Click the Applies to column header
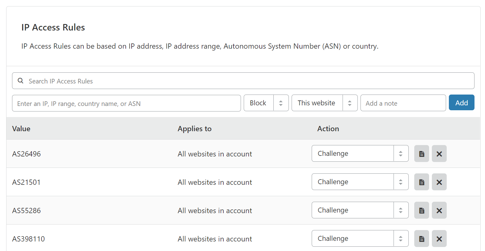485x251 pixels. click(195, 129)
